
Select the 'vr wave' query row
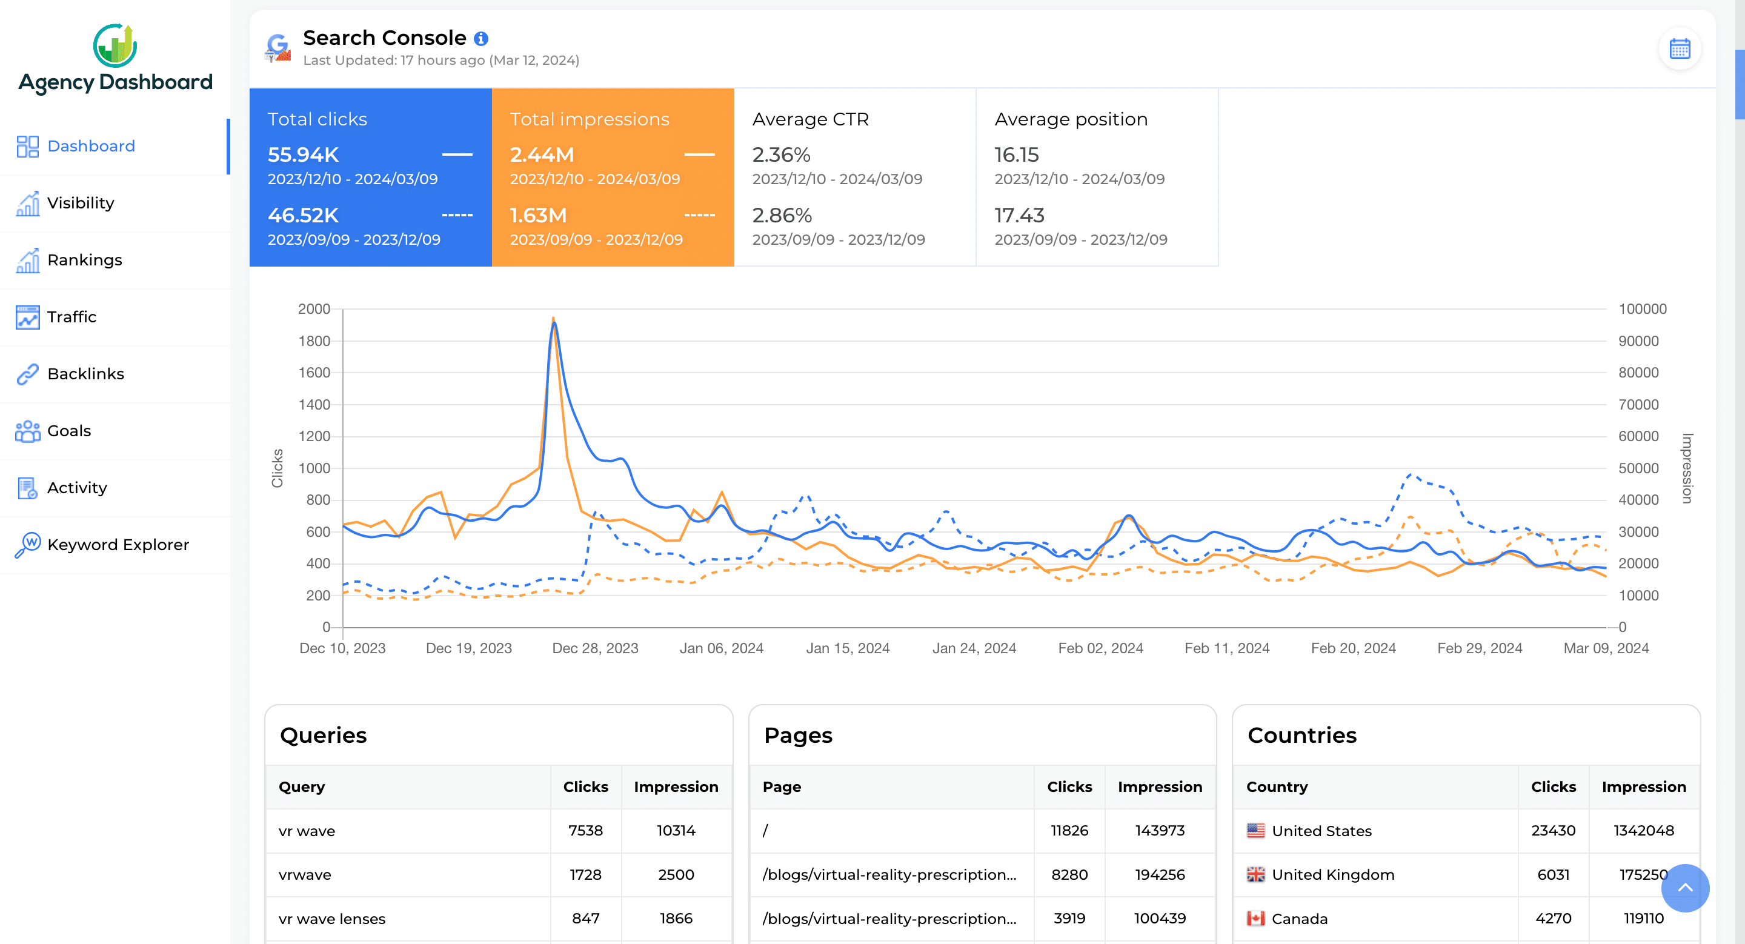click(x=499, y=831)
